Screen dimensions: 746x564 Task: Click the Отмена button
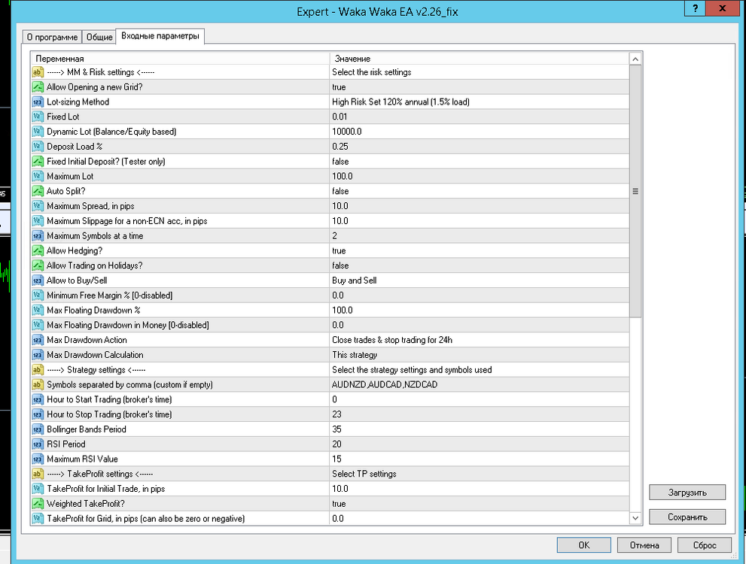click(644, 545)
